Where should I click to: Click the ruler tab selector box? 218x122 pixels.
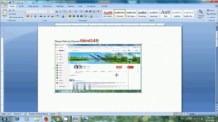click(2, 24)
